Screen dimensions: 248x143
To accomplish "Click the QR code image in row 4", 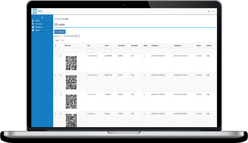I will 71,120.
